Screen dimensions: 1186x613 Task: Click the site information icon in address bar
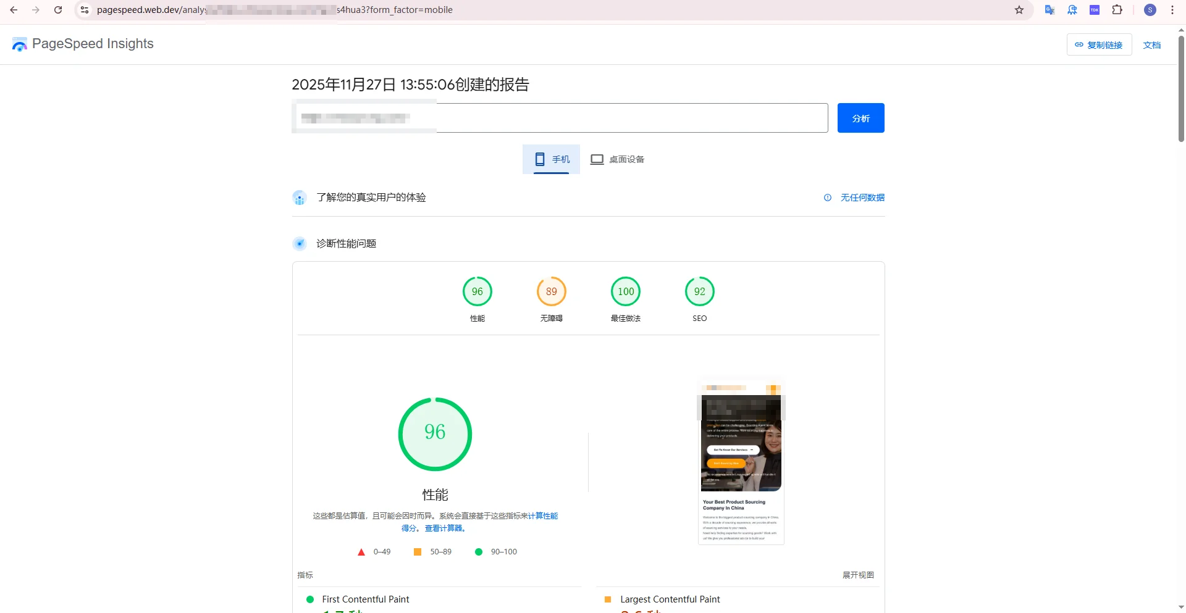pyautogui.click(x=84, y=10)
